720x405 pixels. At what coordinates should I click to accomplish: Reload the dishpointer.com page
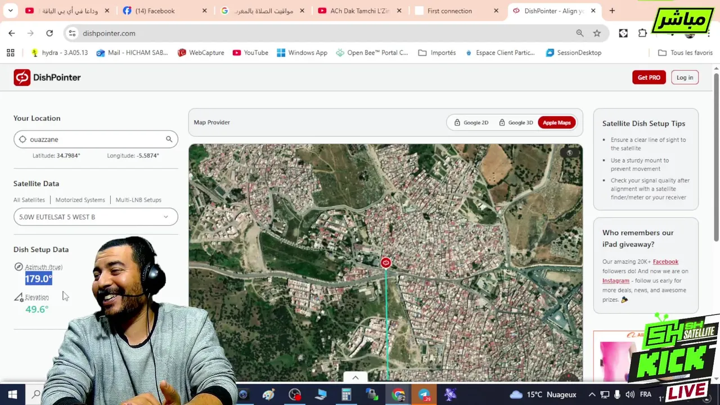(49, 33)
